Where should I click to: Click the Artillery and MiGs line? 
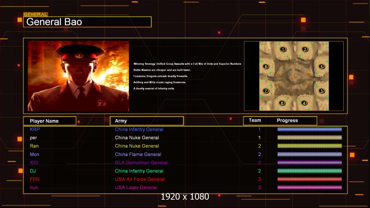click(x=160, y=82)
